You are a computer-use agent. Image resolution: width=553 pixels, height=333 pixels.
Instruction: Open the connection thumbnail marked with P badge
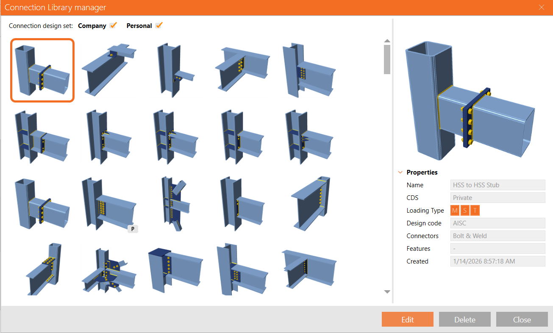[110, 205]
